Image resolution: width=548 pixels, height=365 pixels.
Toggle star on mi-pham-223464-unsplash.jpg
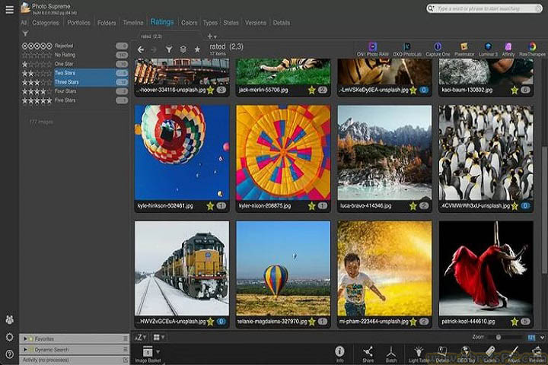413,322
